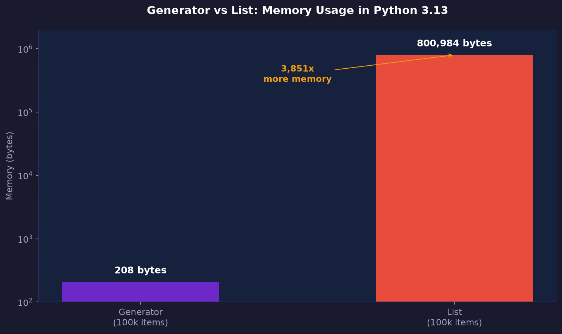Viewport: 562px width, 334px height.
Task: Select the purple Generator bar
Action: click(x=140, y=292)
